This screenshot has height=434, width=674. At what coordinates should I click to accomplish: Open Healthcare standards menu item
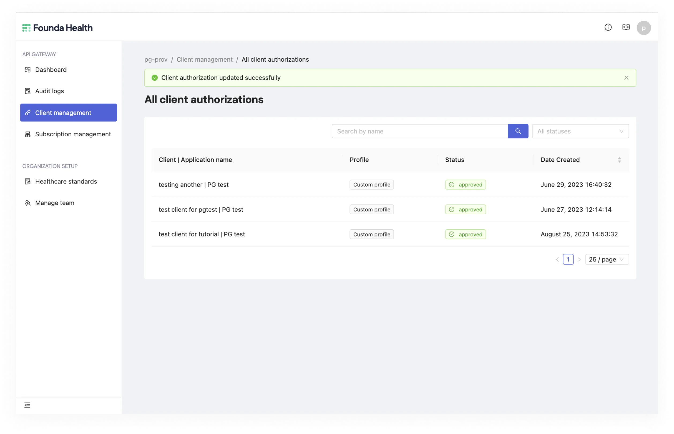(69, 181)
